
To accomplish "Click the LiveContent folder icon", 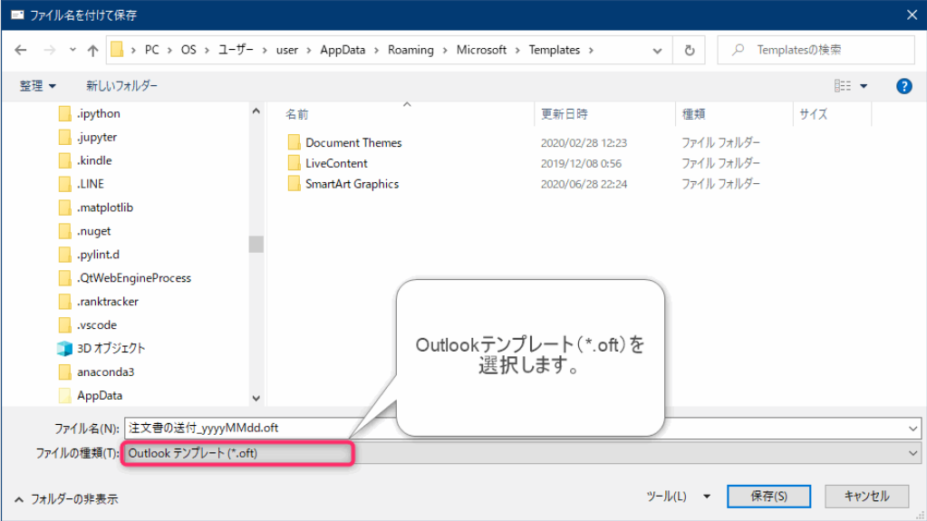I will [x=294, y=162].
